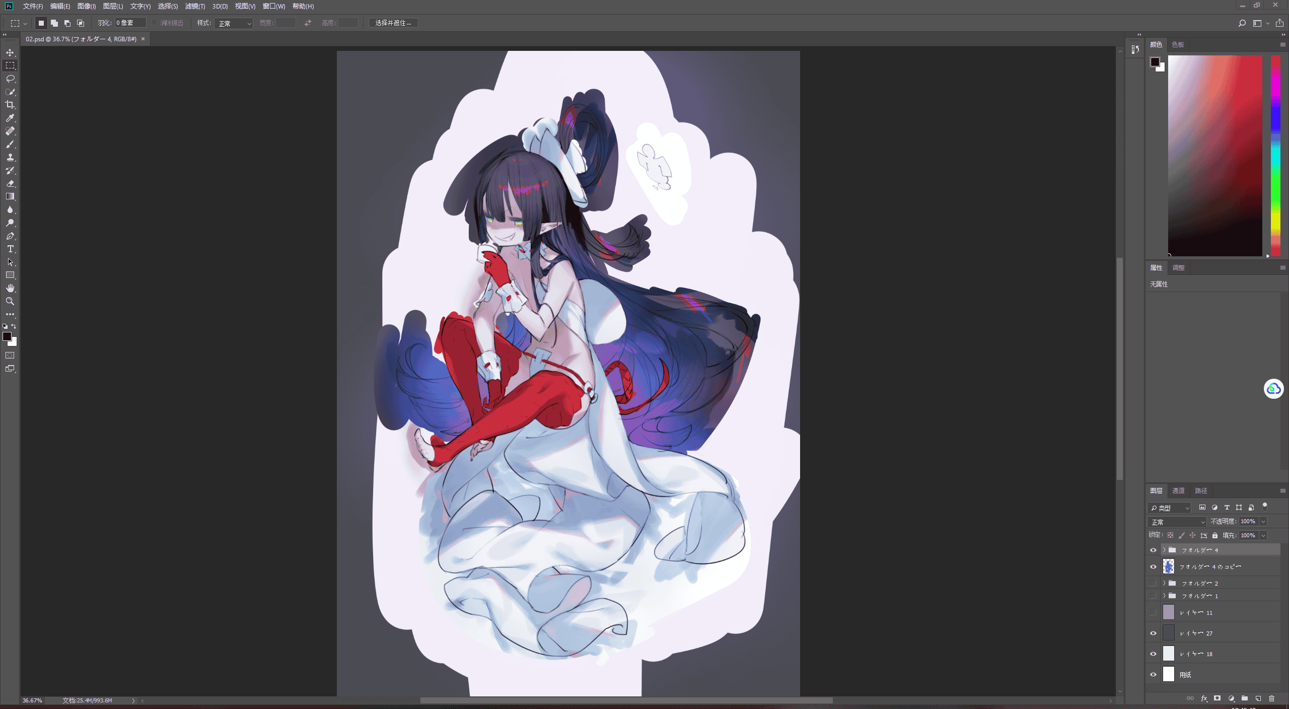Viewport: 1289px width, 709px height.
Task: Click the 羽化 feather input field
Action: (130, 23)
